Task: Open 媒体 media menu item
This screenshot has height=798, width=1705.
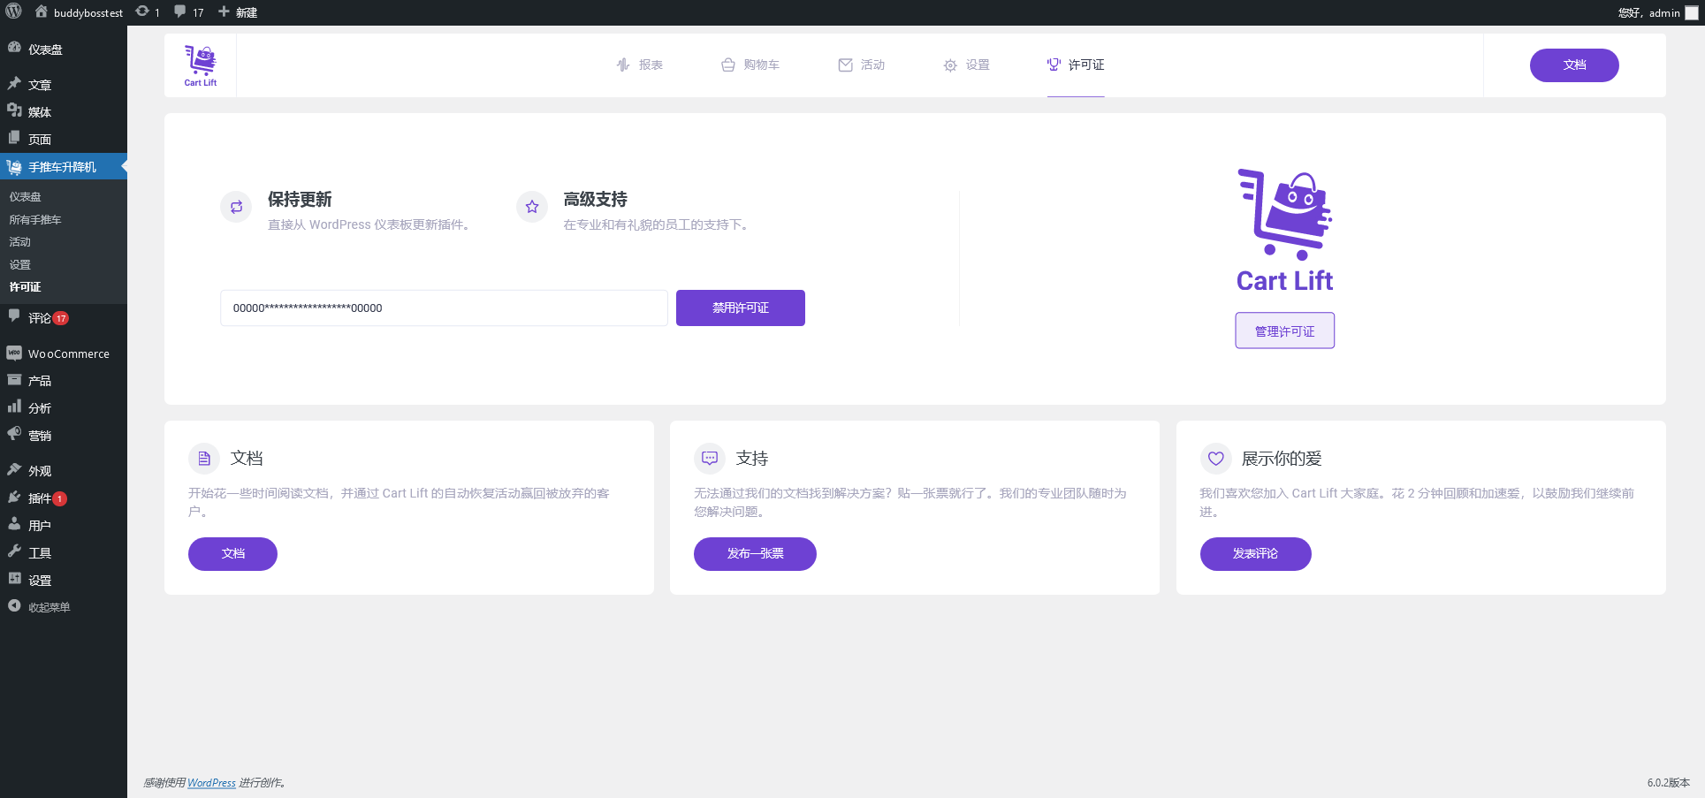Action: [64, 112]
